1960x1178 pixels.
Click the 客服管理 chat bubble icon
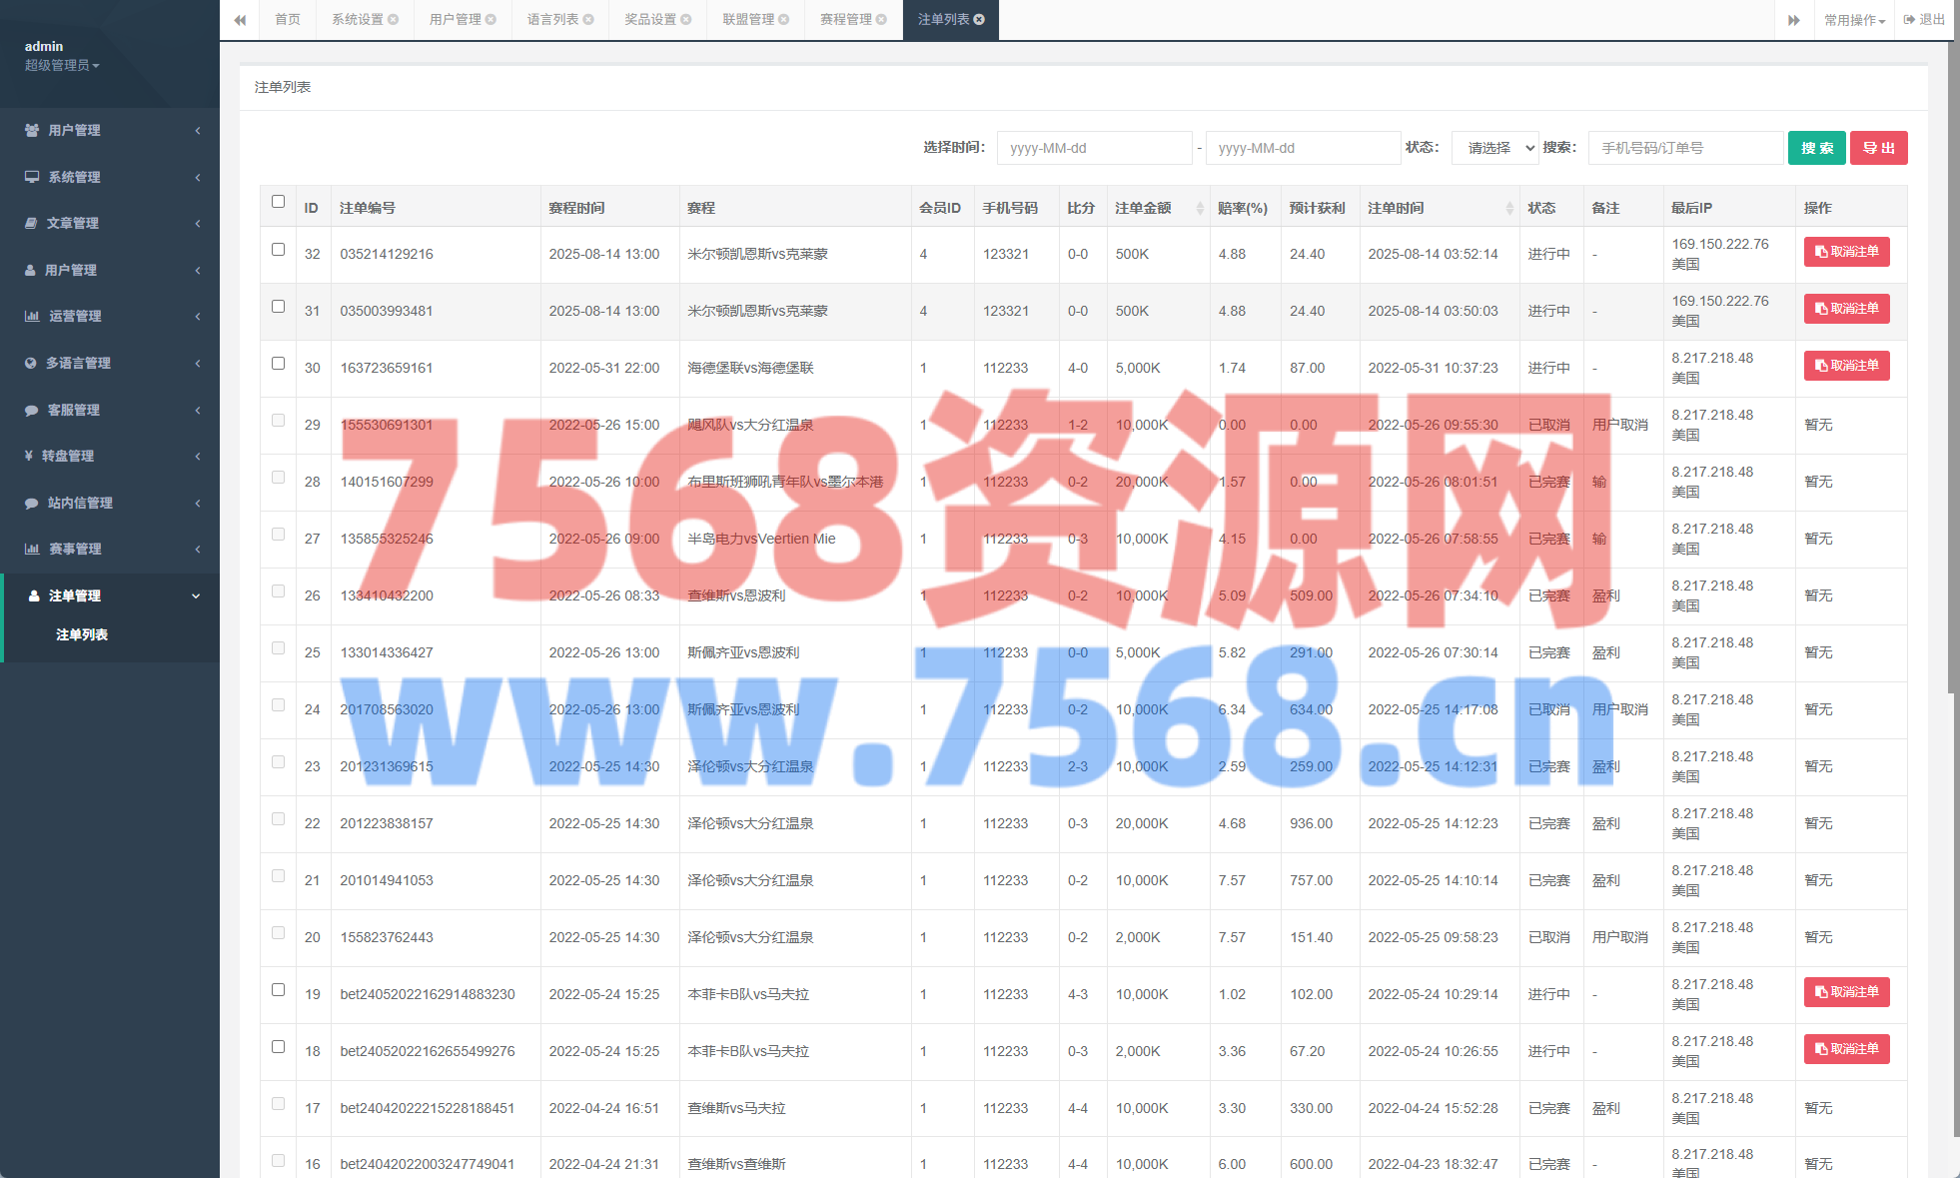point(31,410)
